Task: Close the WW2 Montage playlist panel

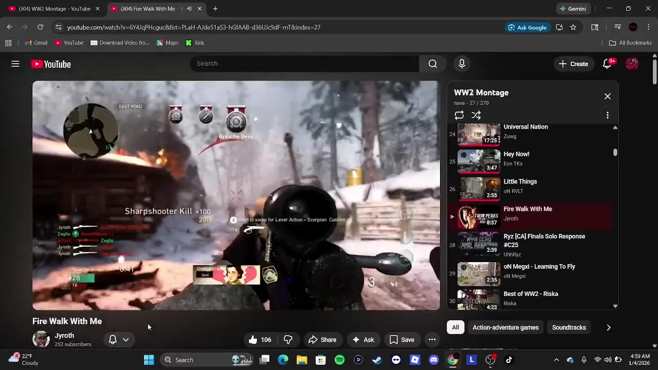Action: coord(608,96)
